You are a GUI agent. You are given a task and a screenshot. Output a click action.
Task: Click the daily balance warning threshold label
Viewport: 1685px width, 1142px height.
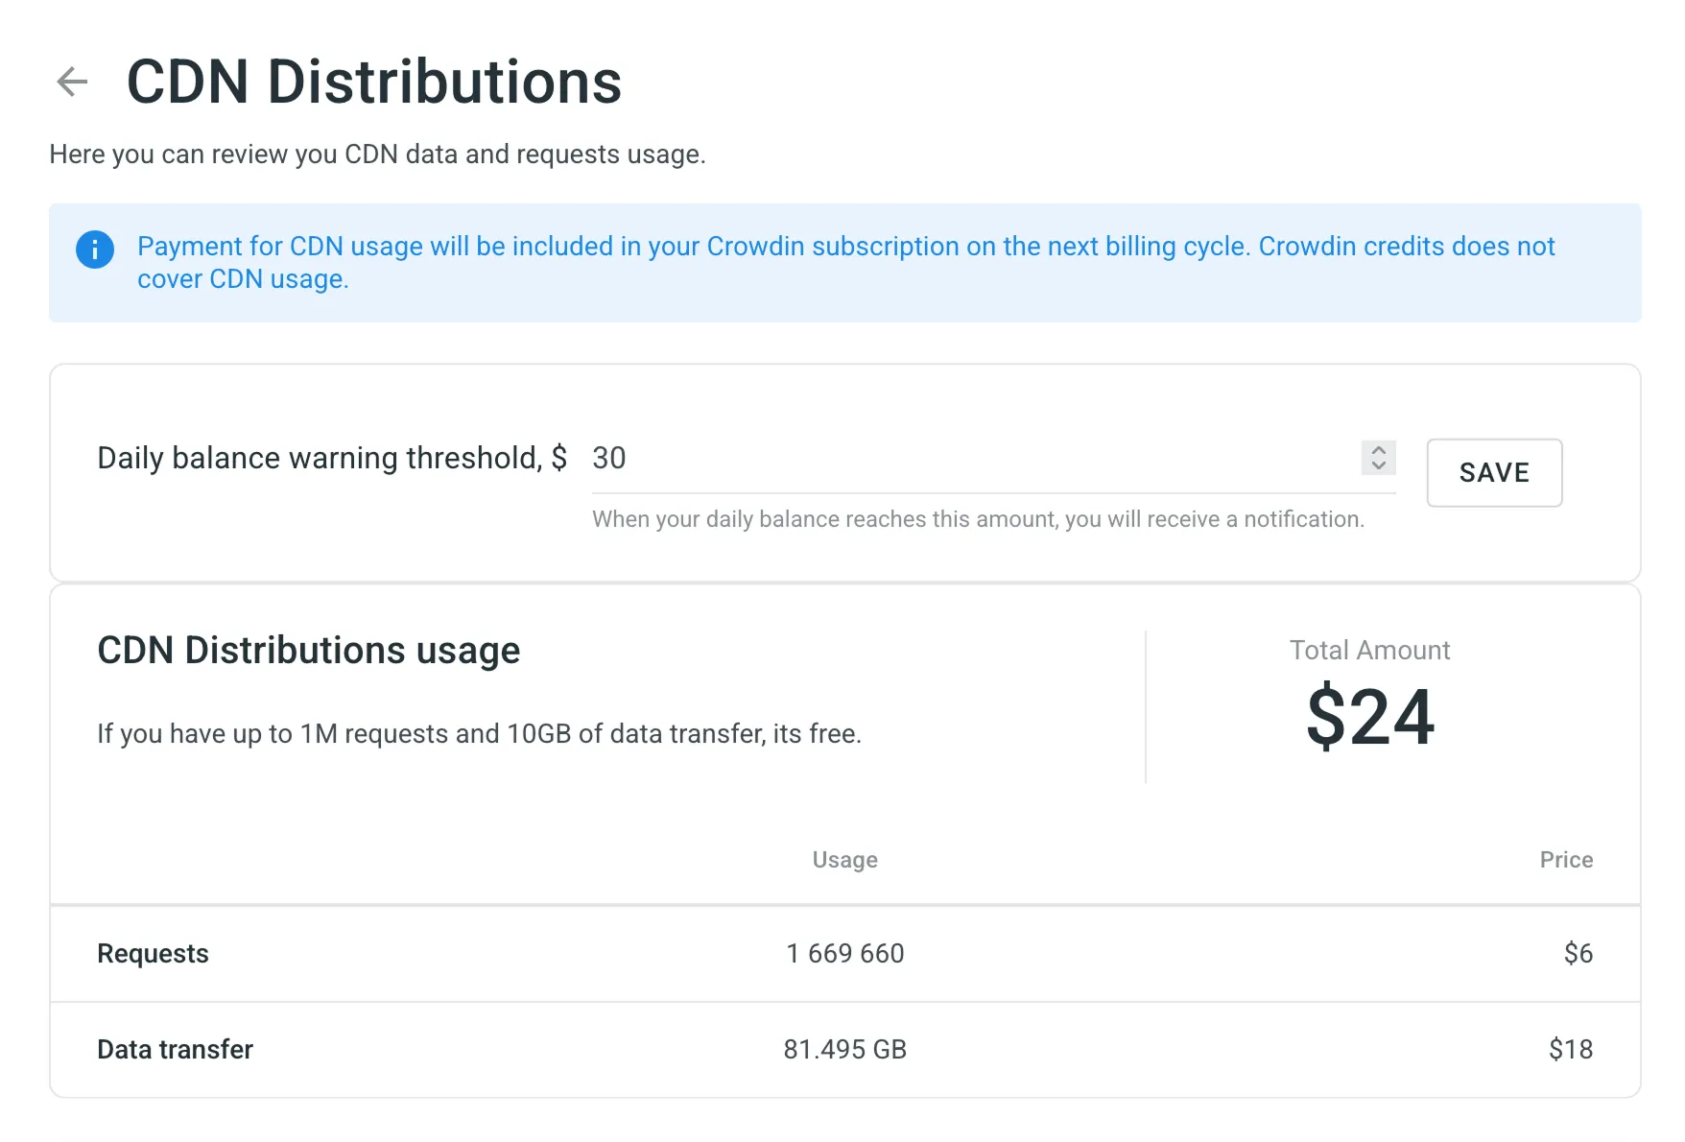330,458
